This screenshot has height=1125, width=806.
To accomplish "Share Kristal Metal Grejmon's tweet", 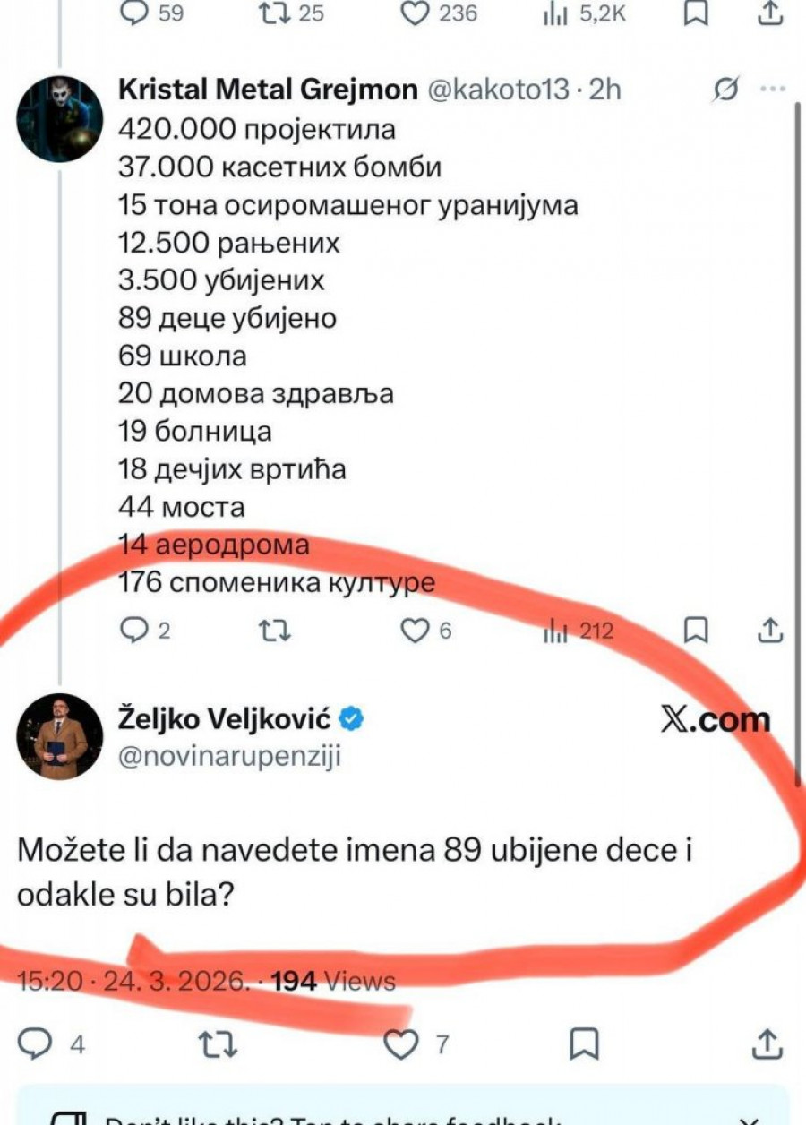I will click(x=770, y=631).
